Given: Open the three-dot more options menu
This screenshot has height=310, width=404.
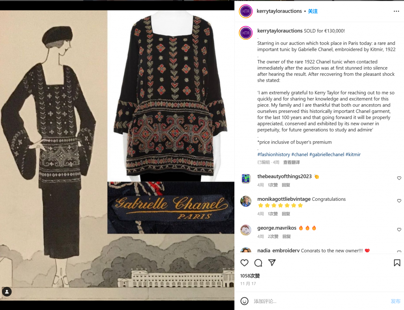Looking at the screenshot, I should pyautogui.click(x=396, y=11).
